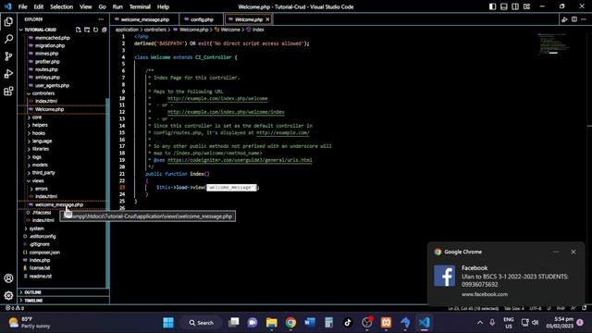Click the New Folder icon in Explorer
This screenshot has width=592, height=333.
click(x=87, y=30)
